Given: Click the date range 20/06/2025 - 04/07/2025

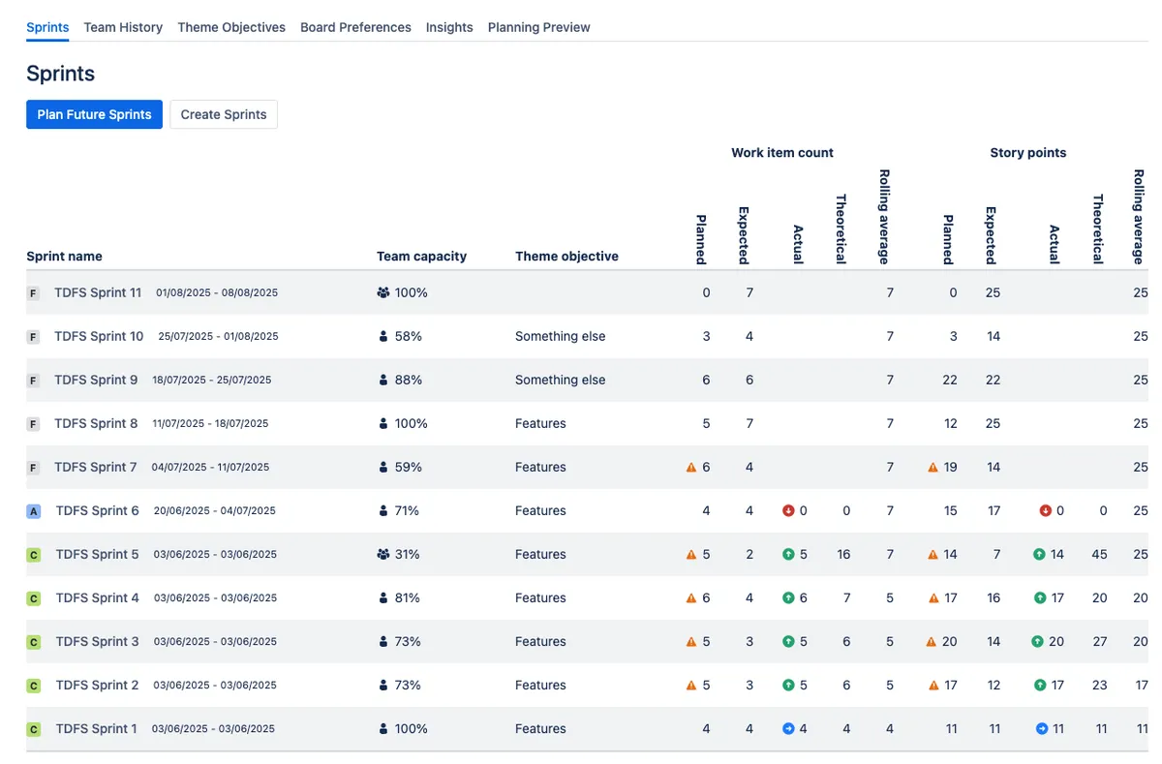Looking at the screenshot, I should (x=215, y=510).
